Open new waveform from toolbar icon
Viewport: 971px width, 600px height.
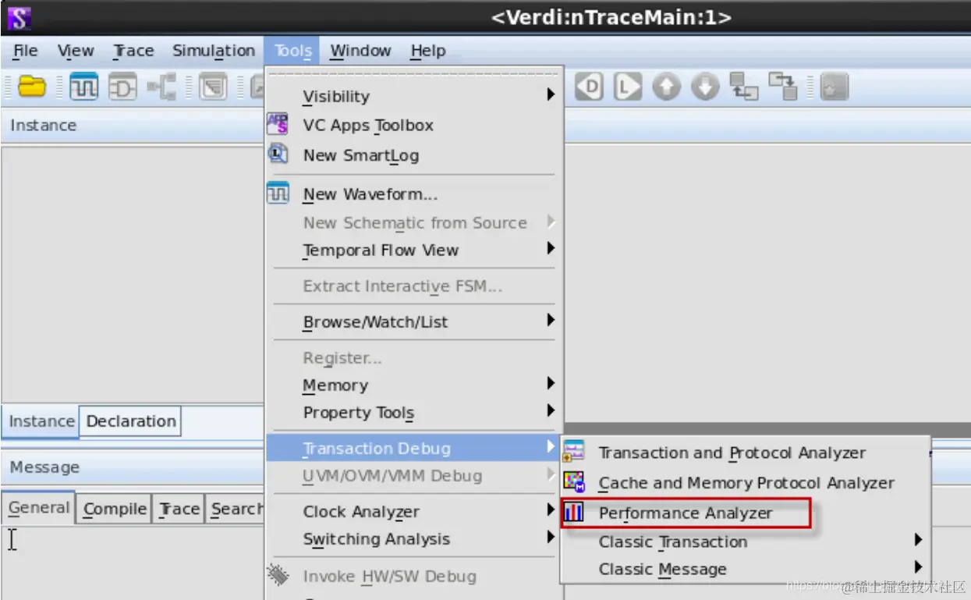point(83,87)
